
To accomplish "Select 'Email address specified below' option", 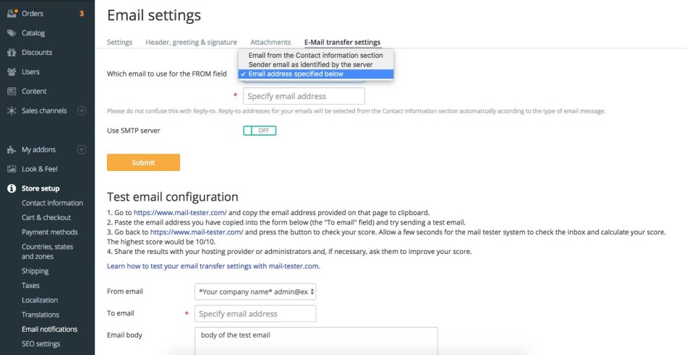I will (315, 74).
